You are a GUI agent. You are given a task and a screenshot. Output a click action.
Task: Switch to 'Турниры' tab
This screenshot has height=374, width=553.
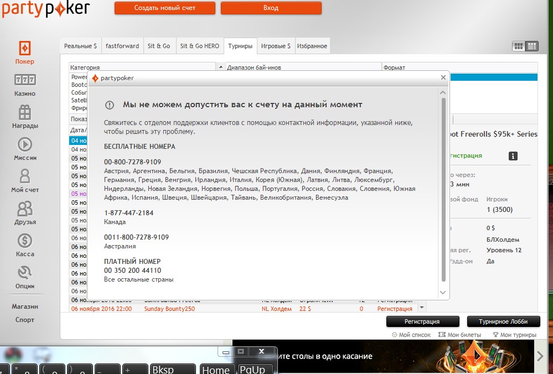tap(240, 46)
